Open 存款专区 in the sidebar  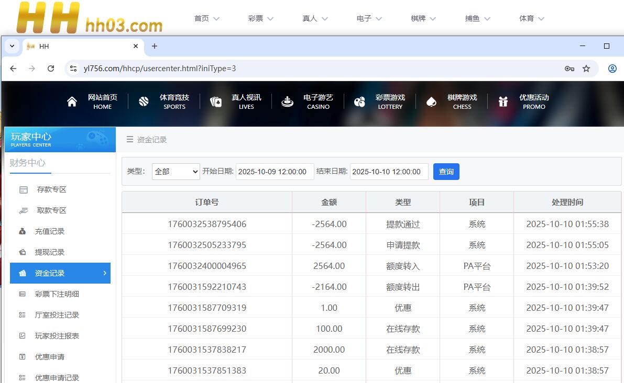(51, 189)
